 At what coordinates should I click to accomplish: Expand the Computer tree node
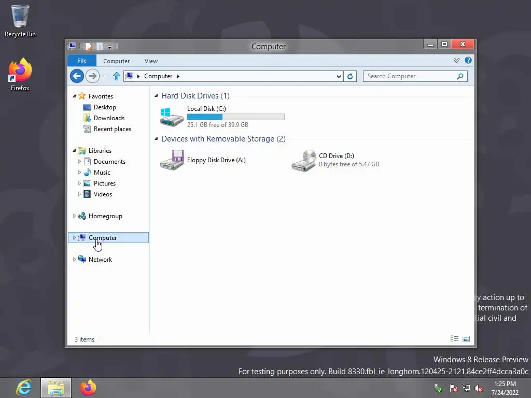click(x=74, y=237)
